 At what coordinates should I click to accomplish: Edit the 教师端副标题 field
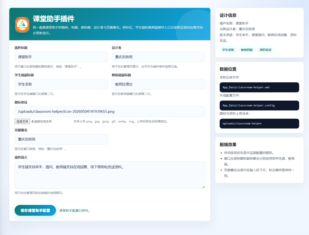[158, 84]
